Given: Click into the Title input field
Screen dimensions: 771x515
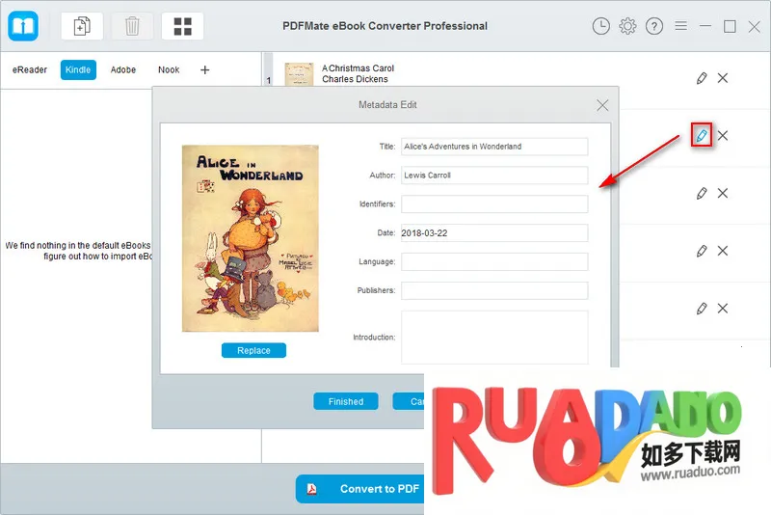Looking at the screenshot, I should pos(493,147).
